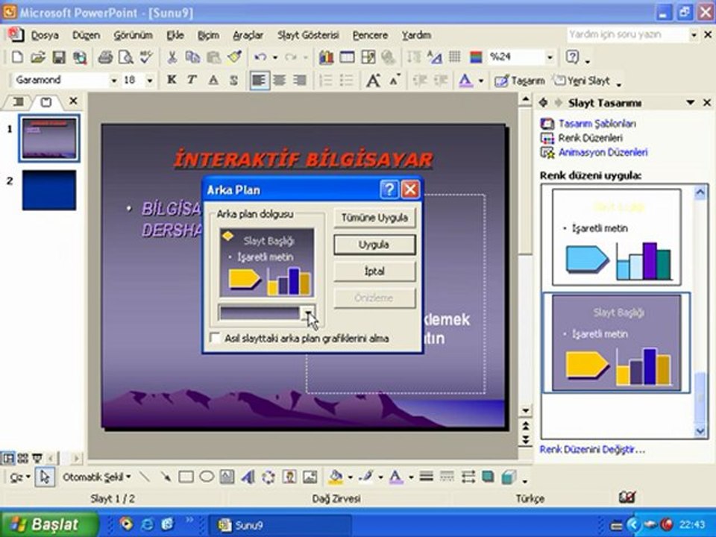
Task: Click the Format Painter brush icon
Action: pyautogui.click(x=235, y=57)
